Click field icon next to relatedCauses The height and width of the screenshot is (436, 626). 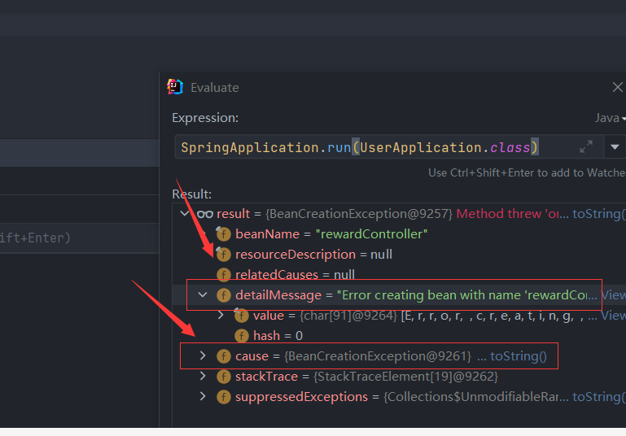point(224,275)
